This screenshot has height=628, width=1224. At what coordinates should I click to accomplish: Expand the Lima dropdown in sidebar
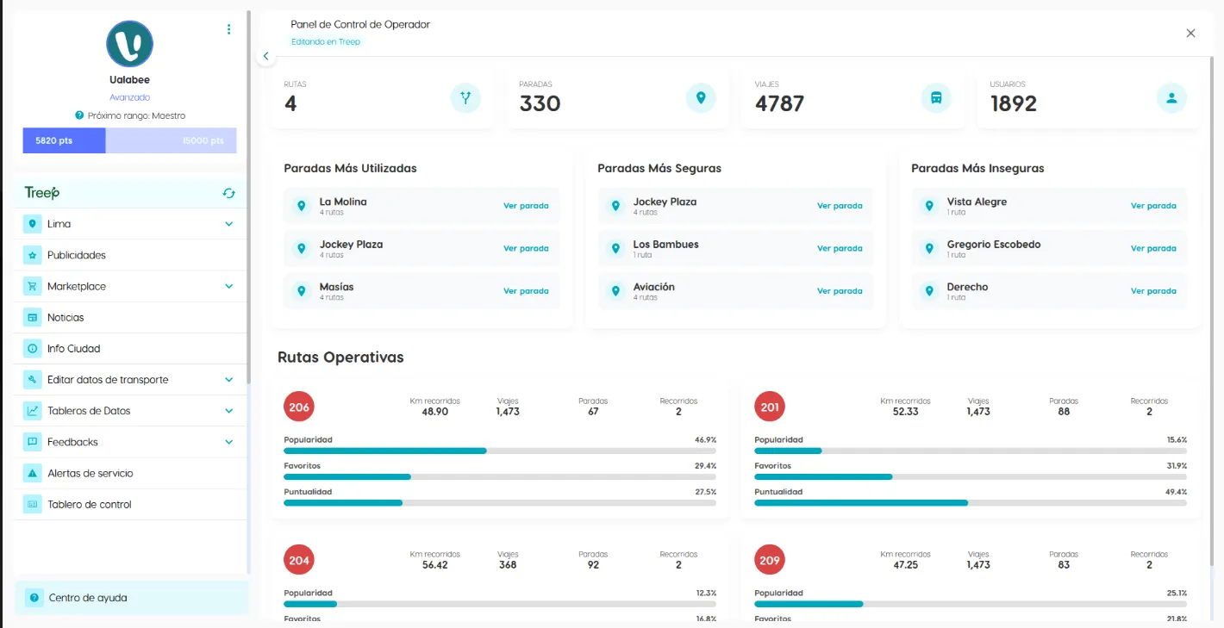pyautogui.click(x=228, y=224)
